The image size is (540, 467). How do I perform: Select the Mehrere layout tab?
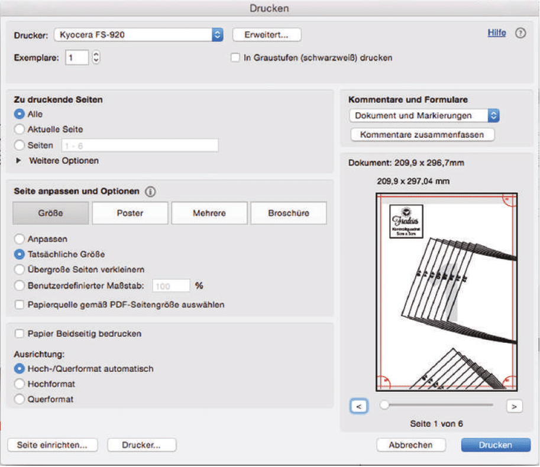pos(209,213)
